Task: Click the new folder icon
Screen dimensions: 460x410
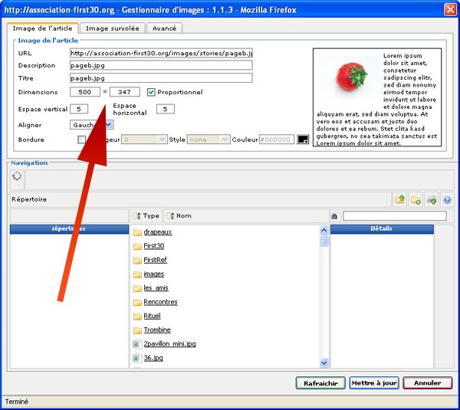Action: click(416, 199)
